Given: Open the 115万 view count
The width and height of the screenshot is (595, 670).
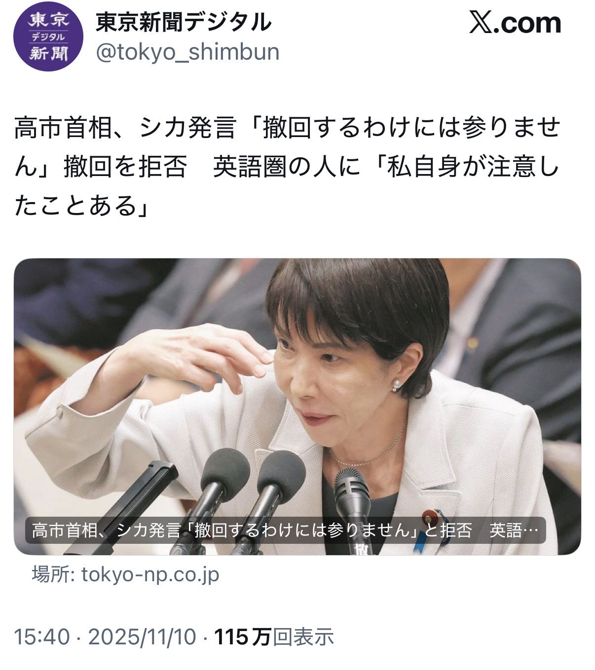Looking at the screenshot, I should coord(243,637).
